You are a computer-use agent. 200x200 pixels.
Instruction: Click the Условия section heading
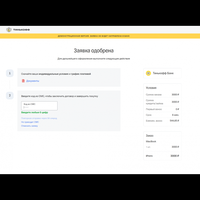[151, 88]
